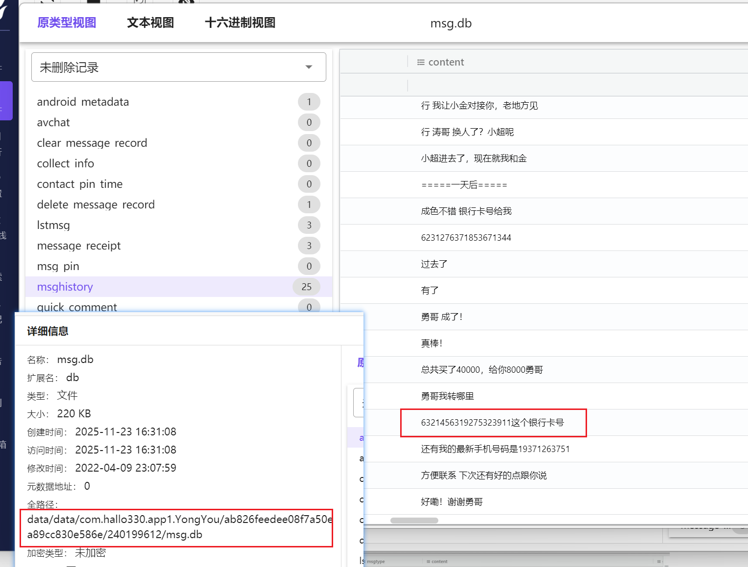
Task: Open the 文本视图 tab
Action: point(150,23)
